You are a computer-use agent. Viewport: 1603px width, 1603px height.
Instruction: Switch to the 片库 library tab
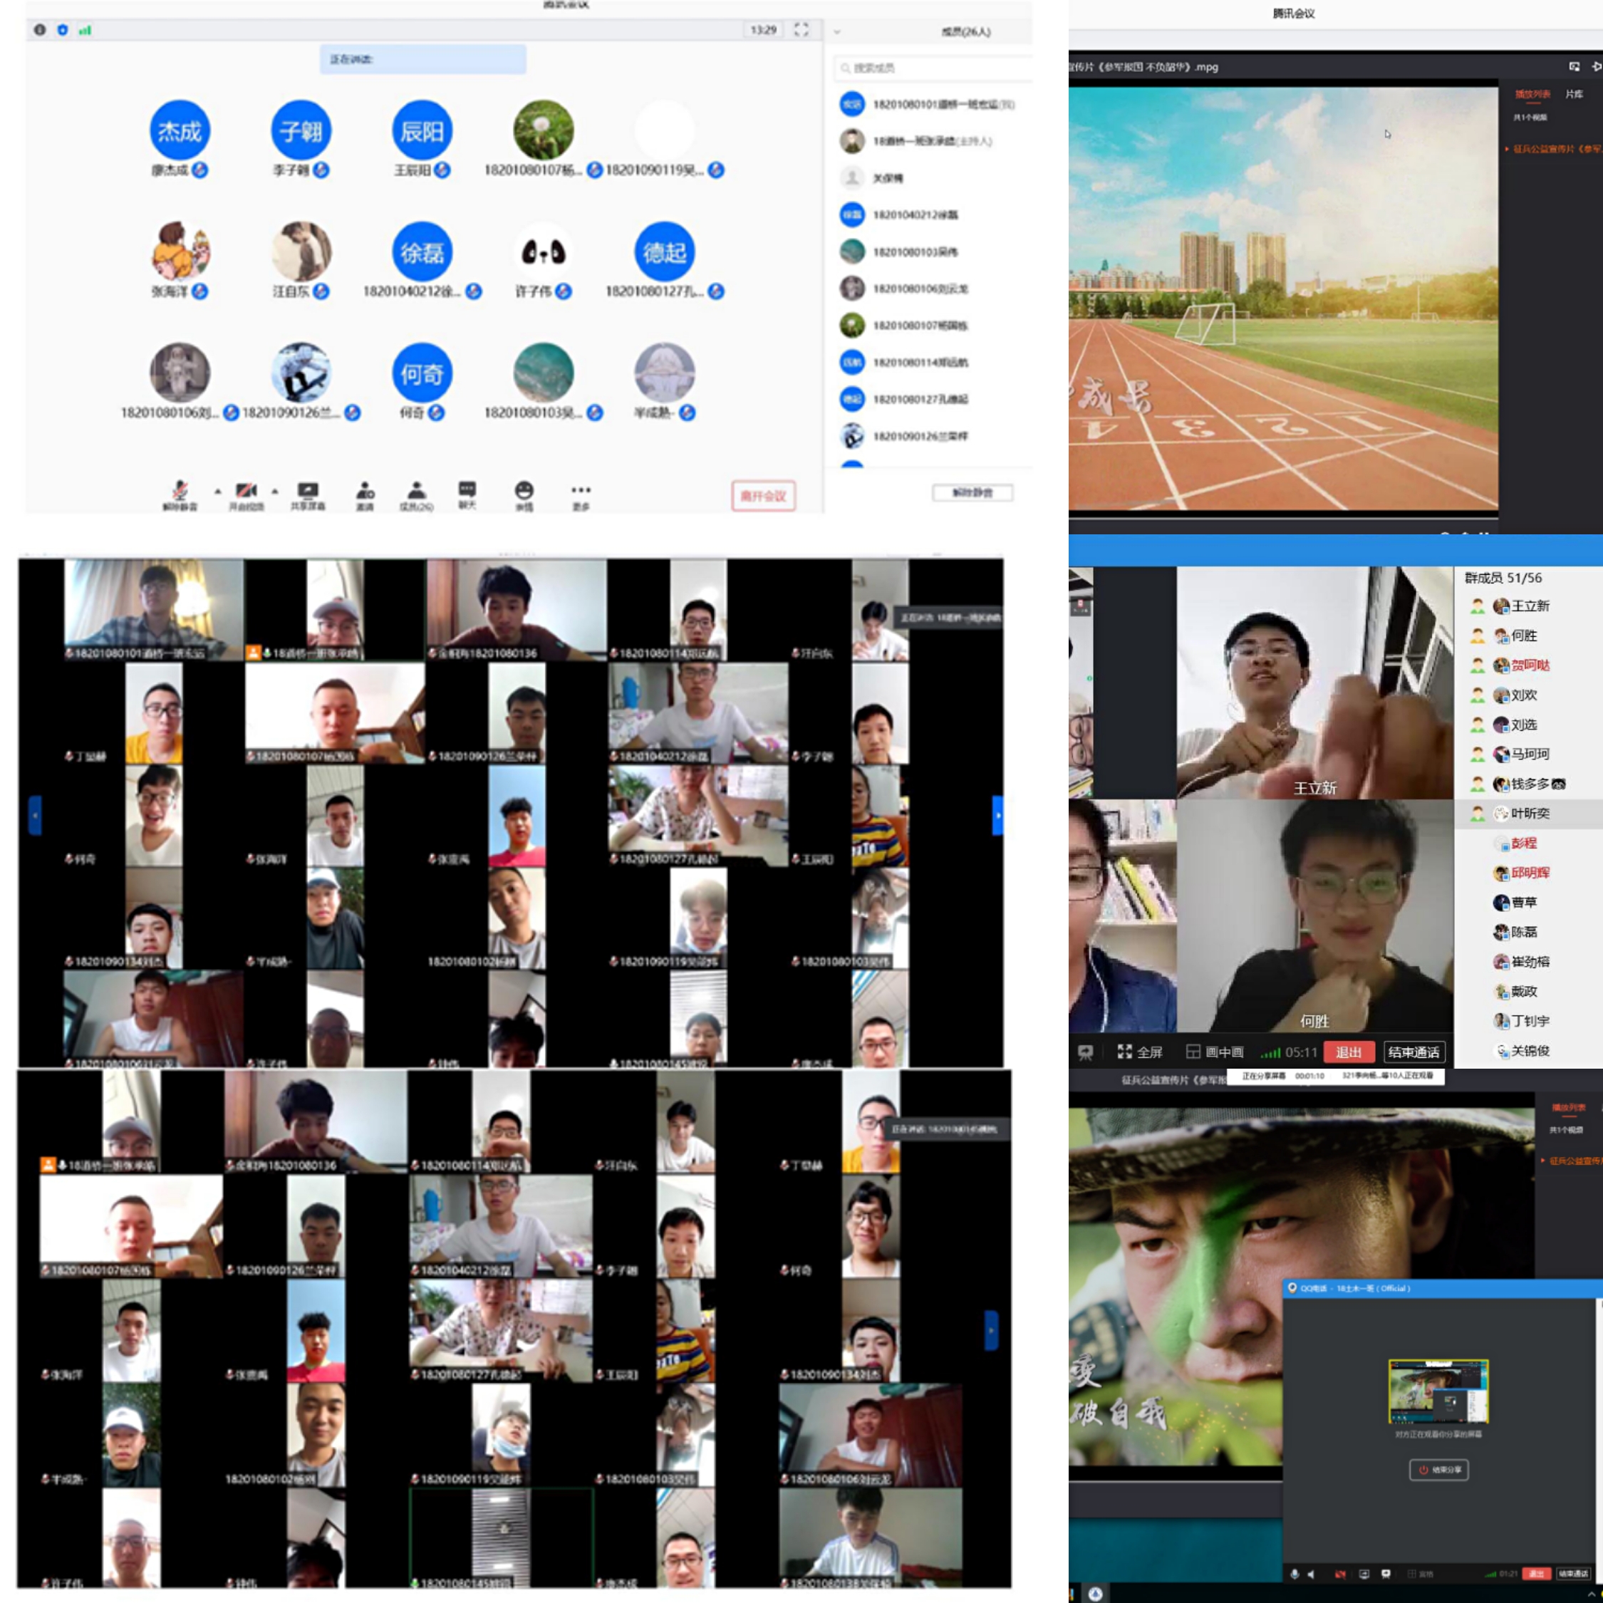pos(1574,95)
